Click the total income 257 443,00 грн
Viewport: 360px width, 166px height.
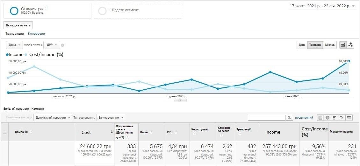coord(279,146)
